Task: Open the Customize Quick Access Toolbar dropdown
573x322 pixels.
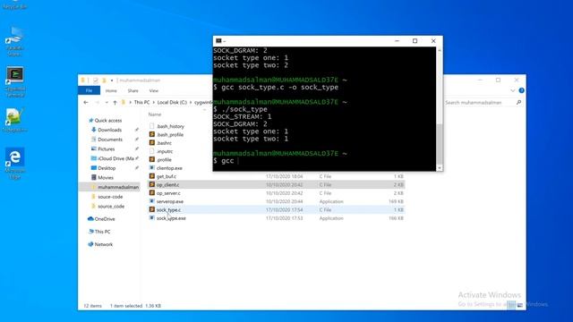Action: (x=112, y=80)
